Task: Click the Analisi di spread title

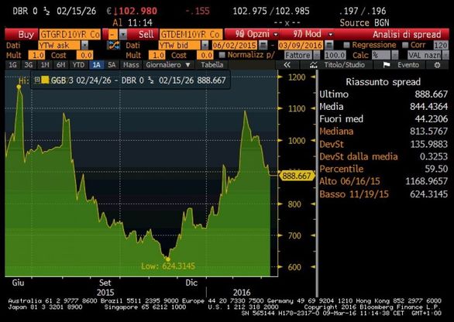Action: coord(407,34)
